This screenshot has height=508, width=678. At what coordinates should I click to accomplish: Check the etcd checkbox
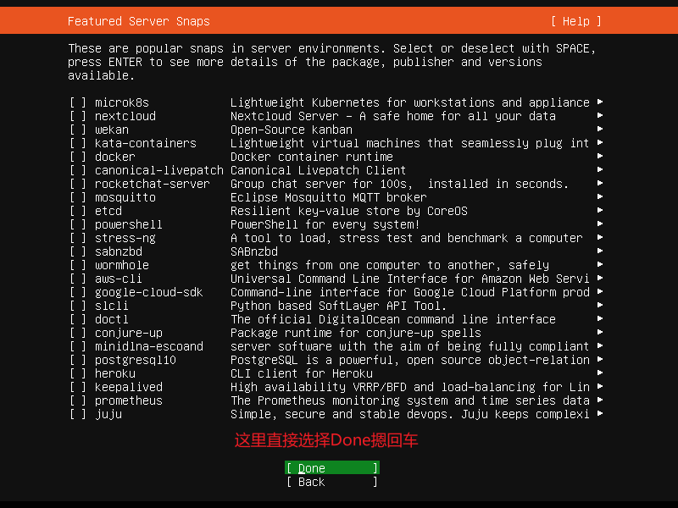pos(78,211)
